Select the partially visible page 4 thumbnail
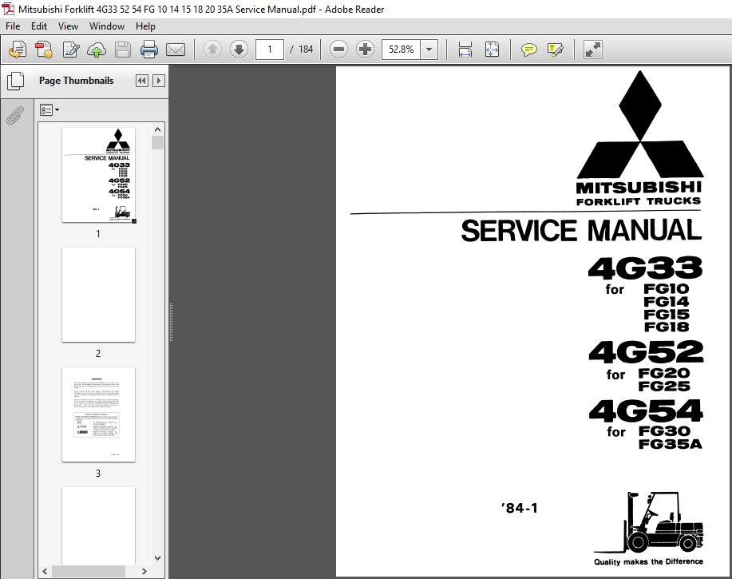This screenshot has height=579, width=732. [98, 525]
